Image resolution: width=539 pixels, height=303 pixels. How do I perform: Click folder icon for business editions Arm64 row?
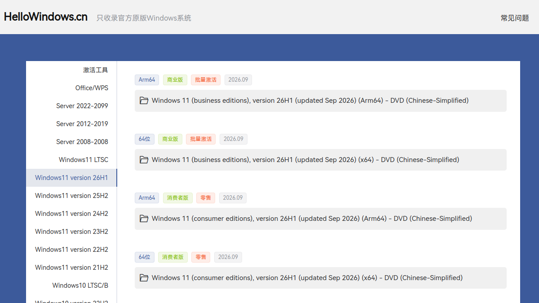tap(144, 101)
